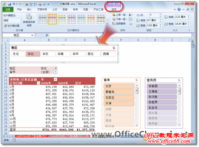Open the Name Box dropdown arrow
Viewport: 199px width, 147px height.
click(32, 35)
